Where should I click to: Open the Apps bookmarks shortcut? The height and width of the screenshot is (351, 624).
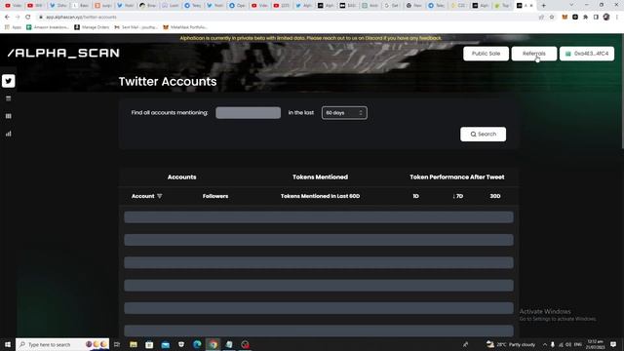pyautogui.click(x=12, y=27)
